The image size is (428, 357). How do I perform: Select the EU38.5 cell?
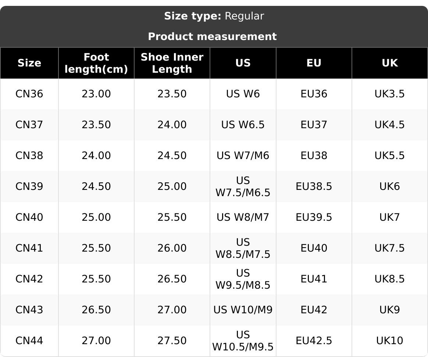point(314,187)
